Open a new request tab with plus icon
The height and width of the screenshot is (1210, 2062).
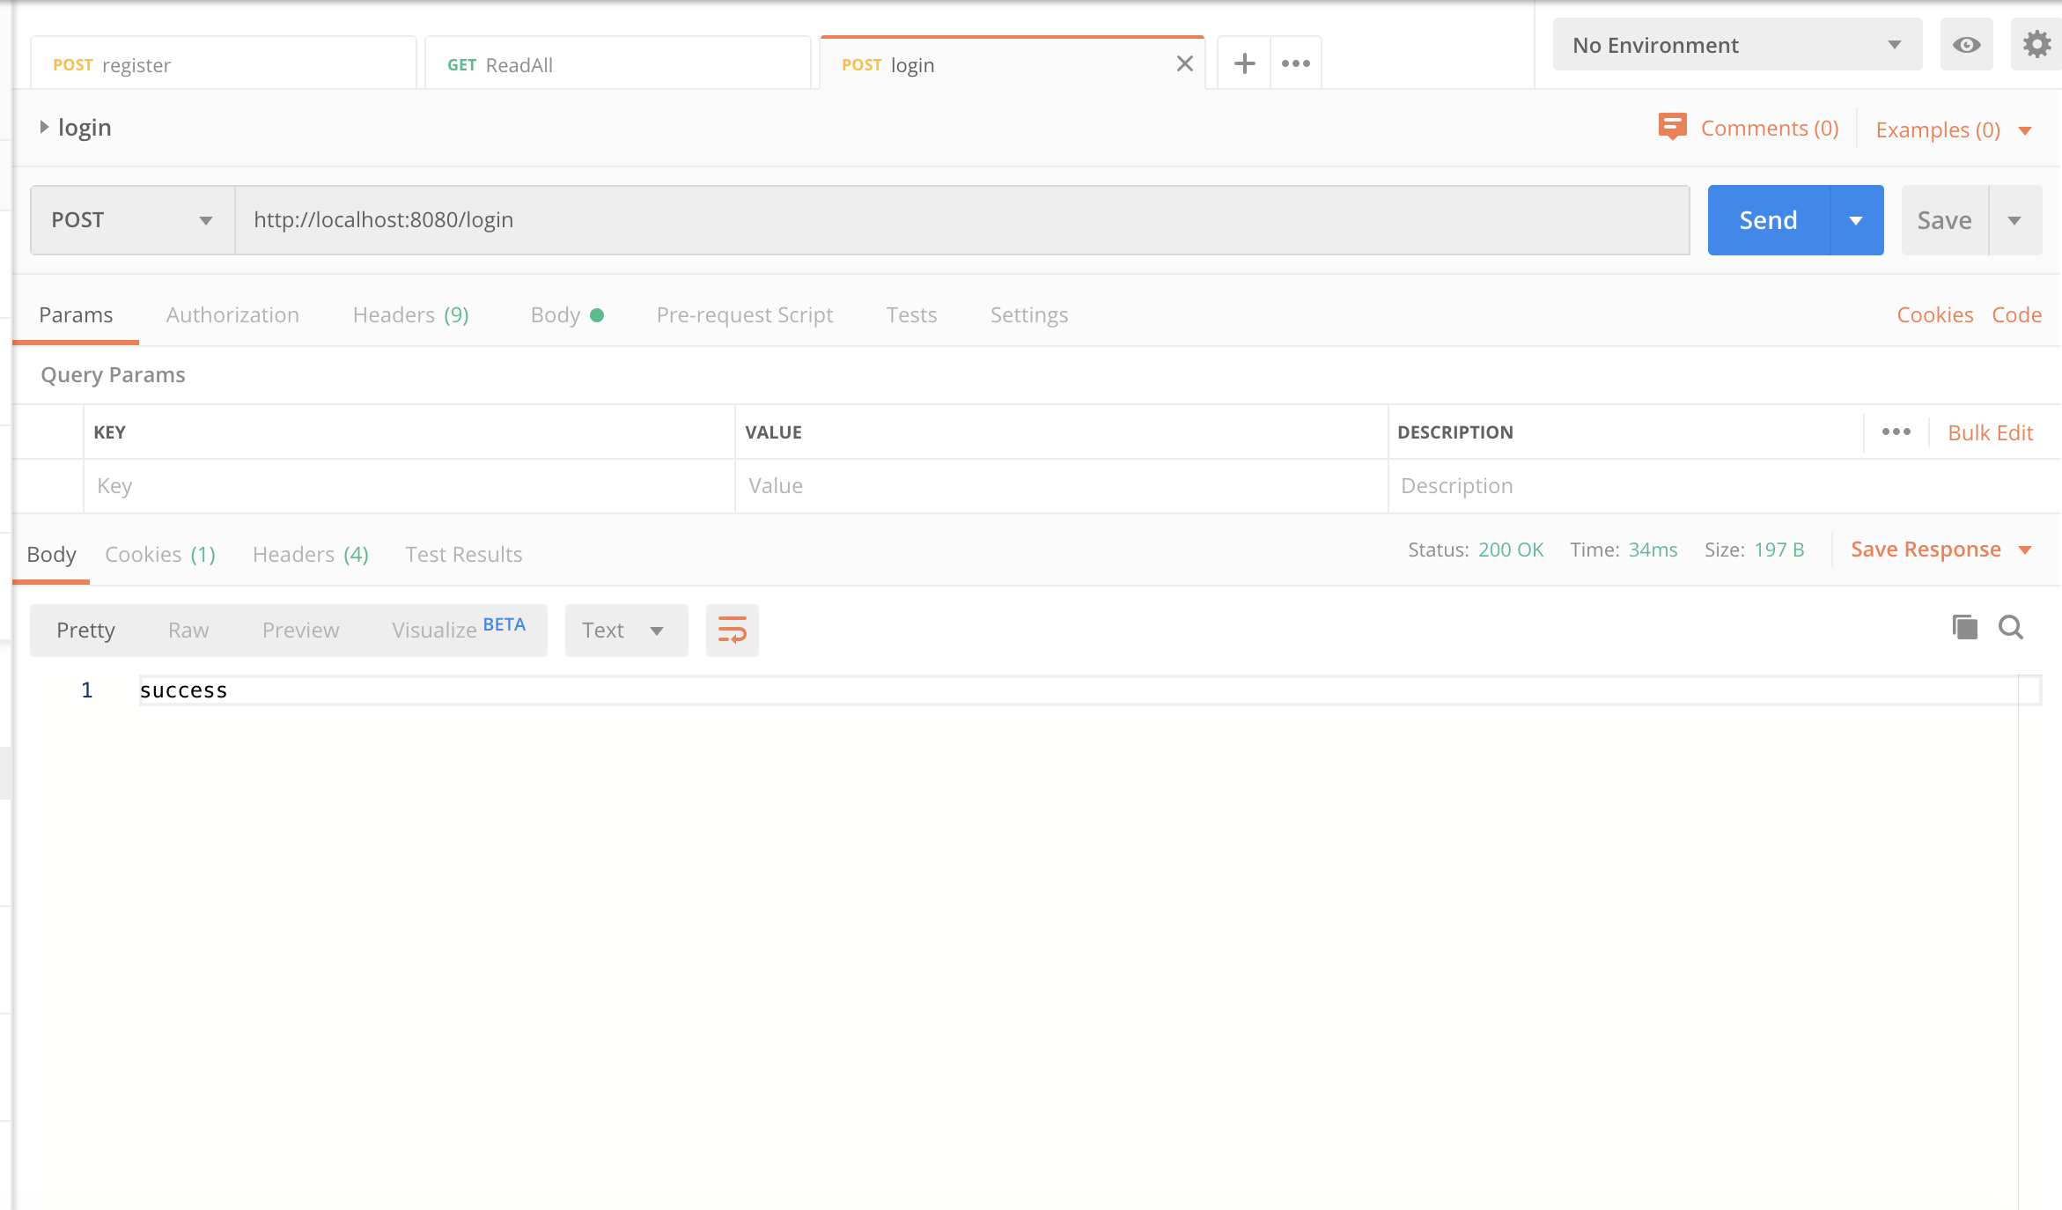pyautogui.click(x=1244, y=63)
